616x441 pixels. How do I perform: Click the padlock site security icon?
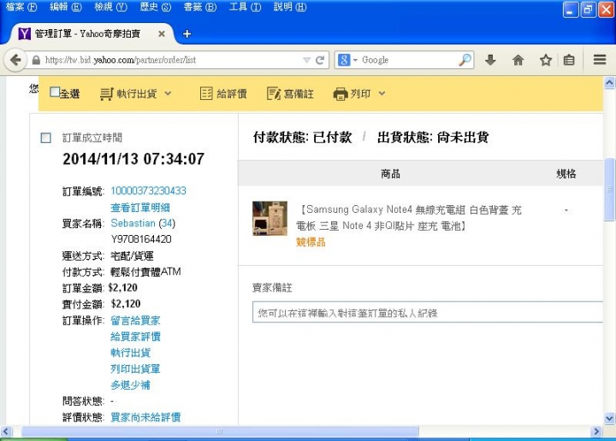[36, 60]
